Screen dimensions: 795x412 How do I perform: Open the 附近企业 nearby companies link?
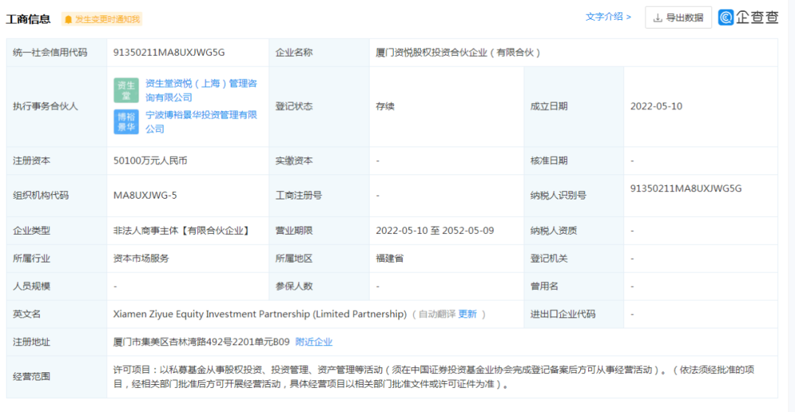tap(314, 342)
